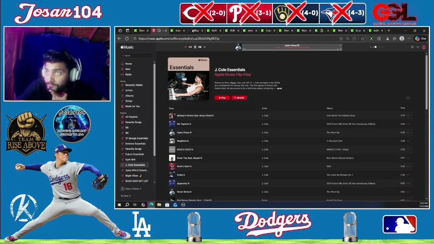Viewport: 434px width, 244px height.
Task: Click the Try Beta link
Action: coord(125,196)
